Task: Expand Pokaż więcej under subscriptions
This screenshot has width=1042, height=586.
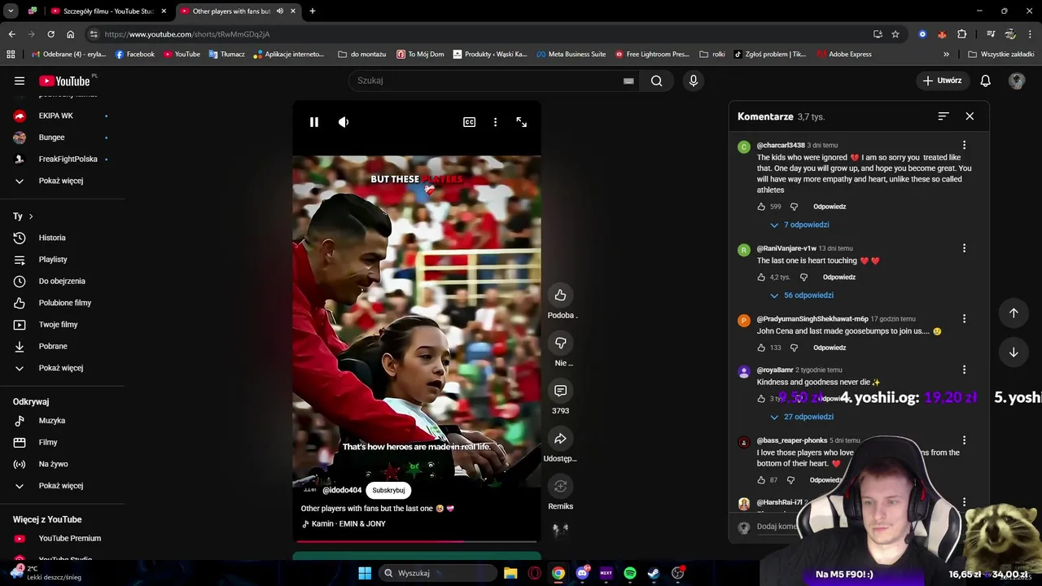Action: tap(62, 181)
